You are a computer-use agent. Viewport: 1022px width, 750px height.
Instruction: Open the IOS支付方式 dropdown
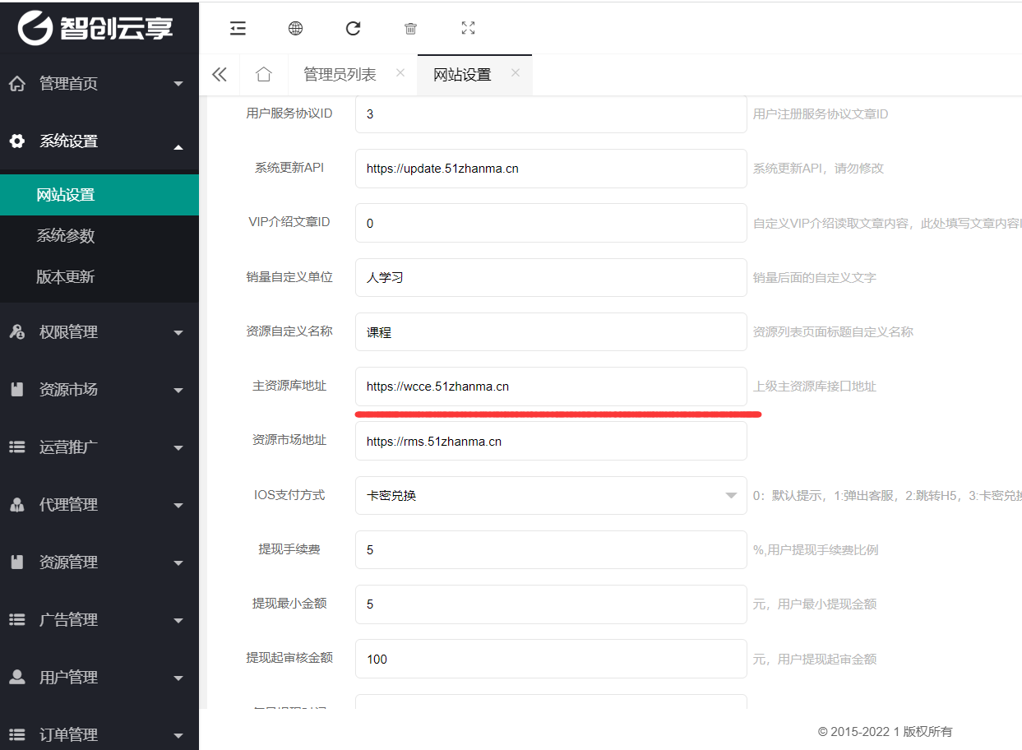(551, 496)
